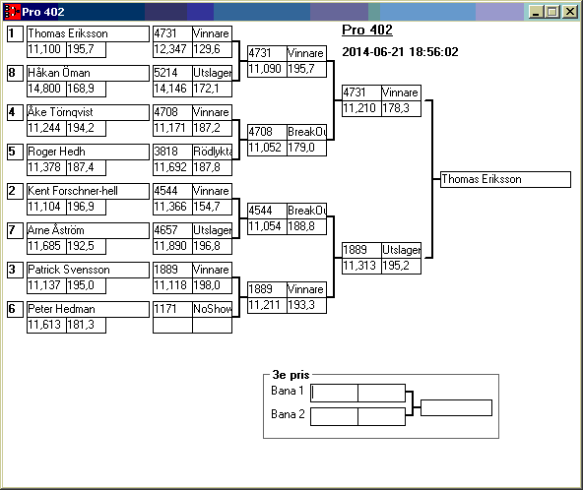Click the Rödlykta status cell for 3818
583x490 pixels.
[x=213, y=152]
